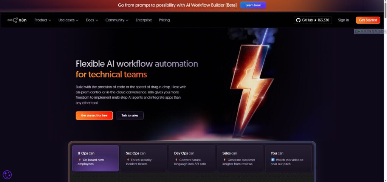This screenshot has height=182, width=387.
Task: Go to the Enterprise page
Action: [144, 20]
